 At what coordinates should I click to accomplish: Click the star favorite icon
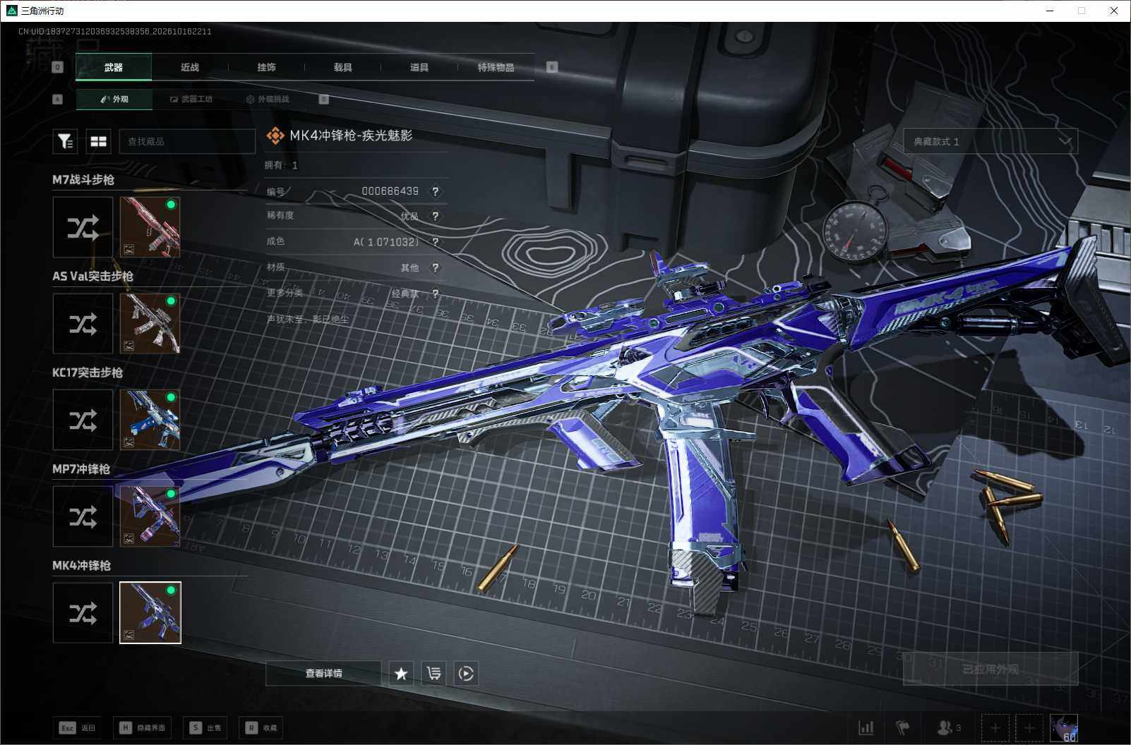pyautogui.click(x=401, y=674)
